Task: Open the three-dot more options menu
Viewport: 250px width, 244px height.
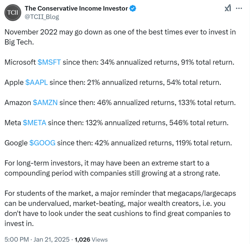Action: [239, 8]
